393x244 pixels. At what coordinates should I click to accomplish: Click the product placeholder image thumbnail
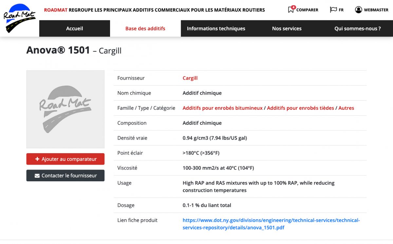[x=65, y=109]
